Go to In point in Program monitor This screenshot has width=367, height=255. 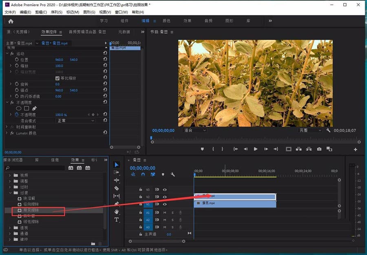tap(235, 149)
